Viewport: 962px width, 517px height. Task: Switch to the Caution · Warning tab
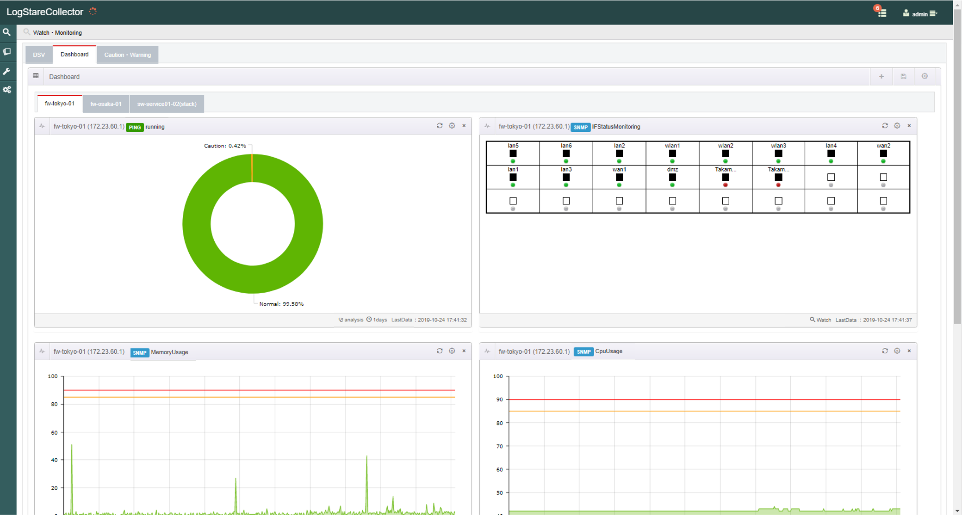(128, 55)
